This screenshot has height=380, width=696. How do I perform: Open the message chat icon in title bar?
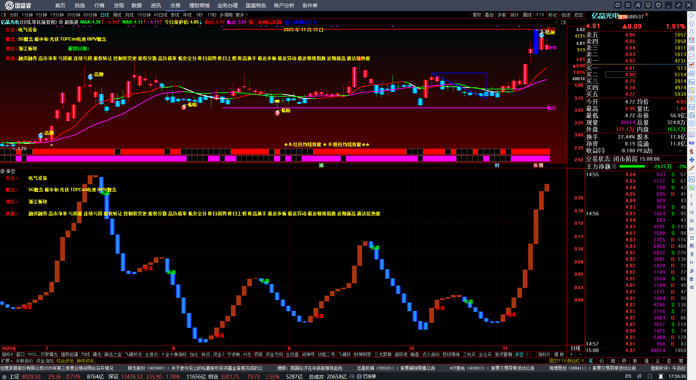click(x=617, y=5)
